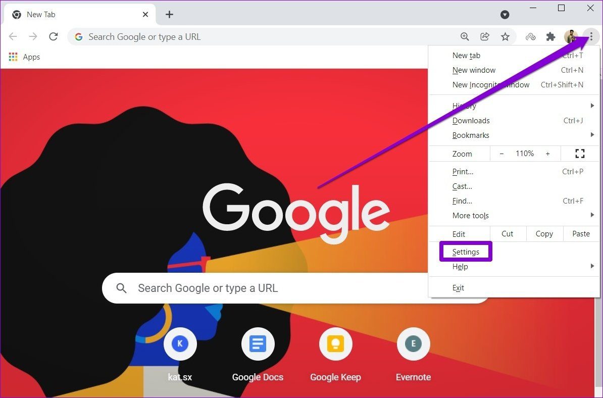Viewport: 603px width, 398px height.
Task: Choose Print... in the menu
Action: [514, 172]
